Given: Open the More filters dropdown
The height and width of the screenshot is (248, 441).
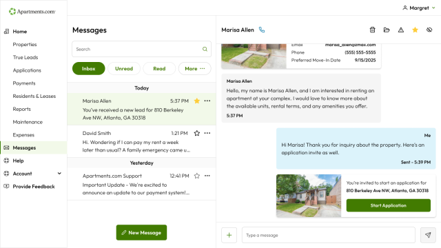Looking at the screenshot, I should (194, 69).
